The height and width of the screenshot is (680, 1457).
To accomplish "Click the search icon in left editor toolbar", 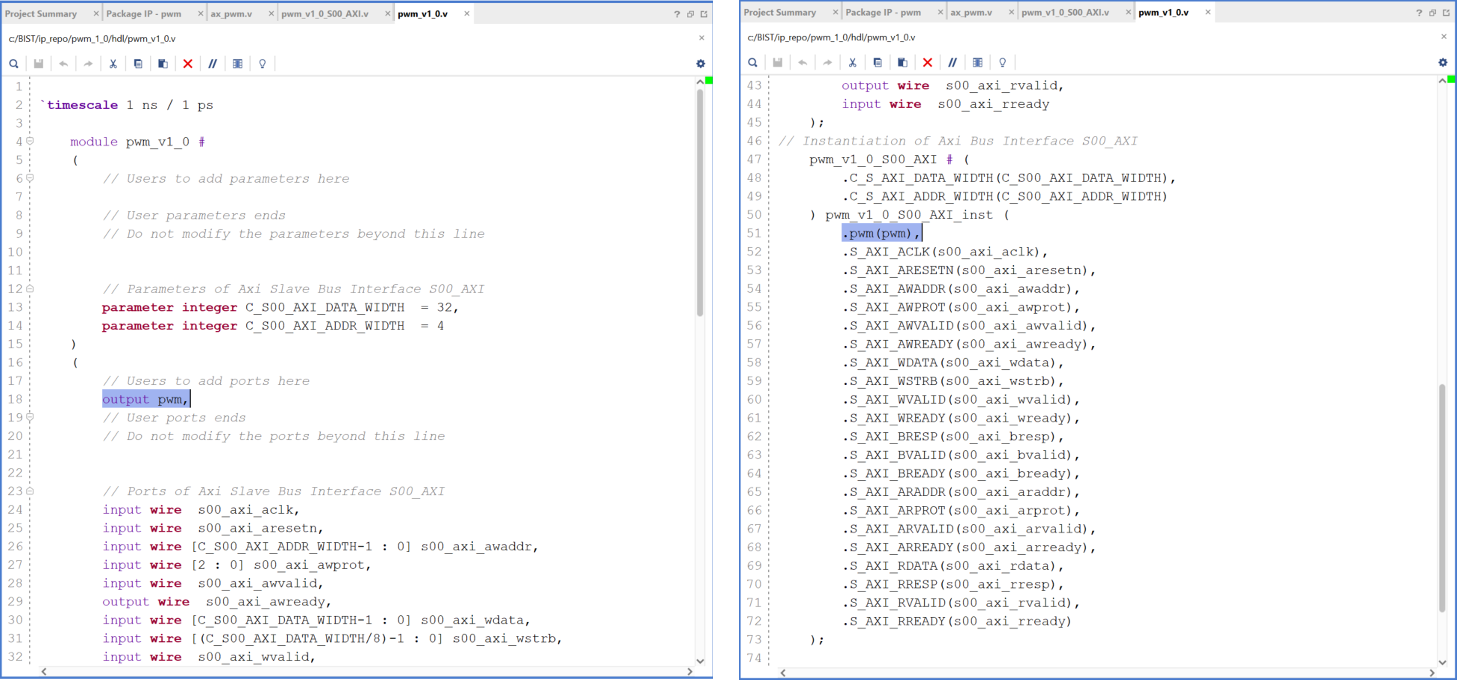I will 14,64.
